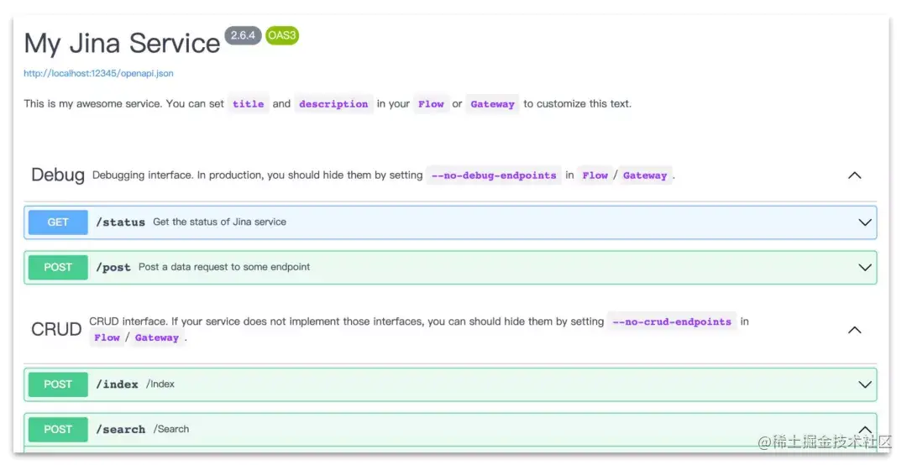The height and width of the screenshot is (465, 907).
Task: Click 'Post a data request to some endpoint'
Action: click(224, 267)
